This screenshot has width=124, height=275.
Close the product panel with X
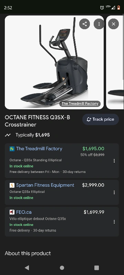113,24
